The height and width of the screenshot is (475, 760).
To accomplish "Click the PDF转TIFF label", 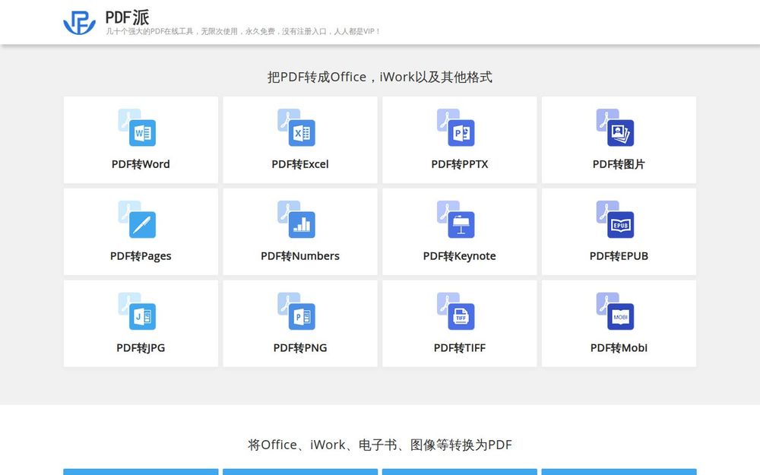I will [x=460, y=348].
